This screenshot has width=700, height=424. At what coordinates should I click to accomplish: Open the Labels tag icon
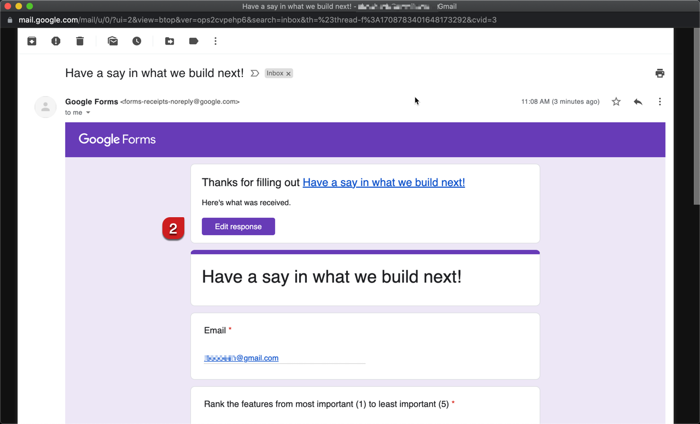[x=194, y=41]
